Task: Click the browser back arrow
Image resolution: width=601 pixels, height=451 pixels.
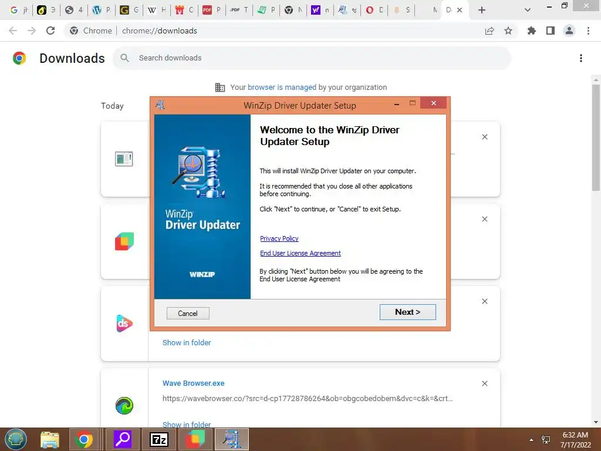Action: tap(13, 31)
